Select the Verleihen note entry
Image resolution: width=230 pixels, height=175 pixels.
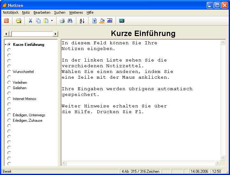pyautogui.click(x=20, y=83)
